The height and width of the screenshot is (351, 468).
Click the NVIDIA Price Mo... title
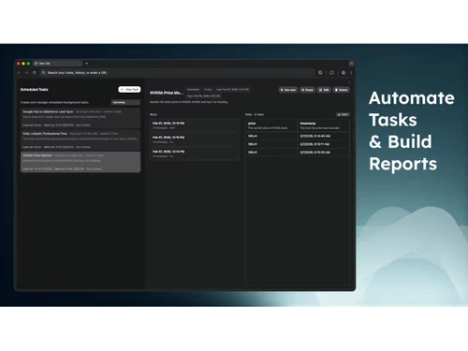[x=167, y=93]
